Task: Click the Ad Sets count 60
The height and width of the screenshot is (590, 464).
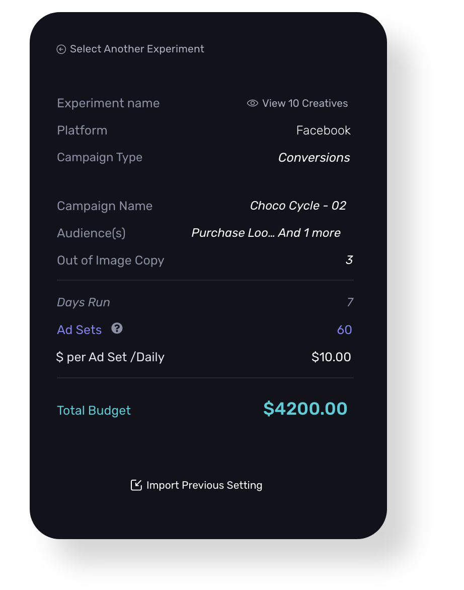Action: tap(344, 330)
